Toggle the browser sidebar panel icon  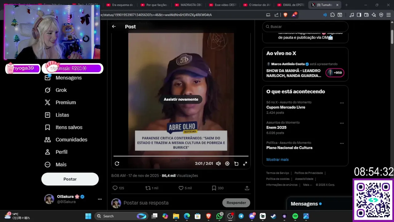pyautogui.click(x=359, y=15)
